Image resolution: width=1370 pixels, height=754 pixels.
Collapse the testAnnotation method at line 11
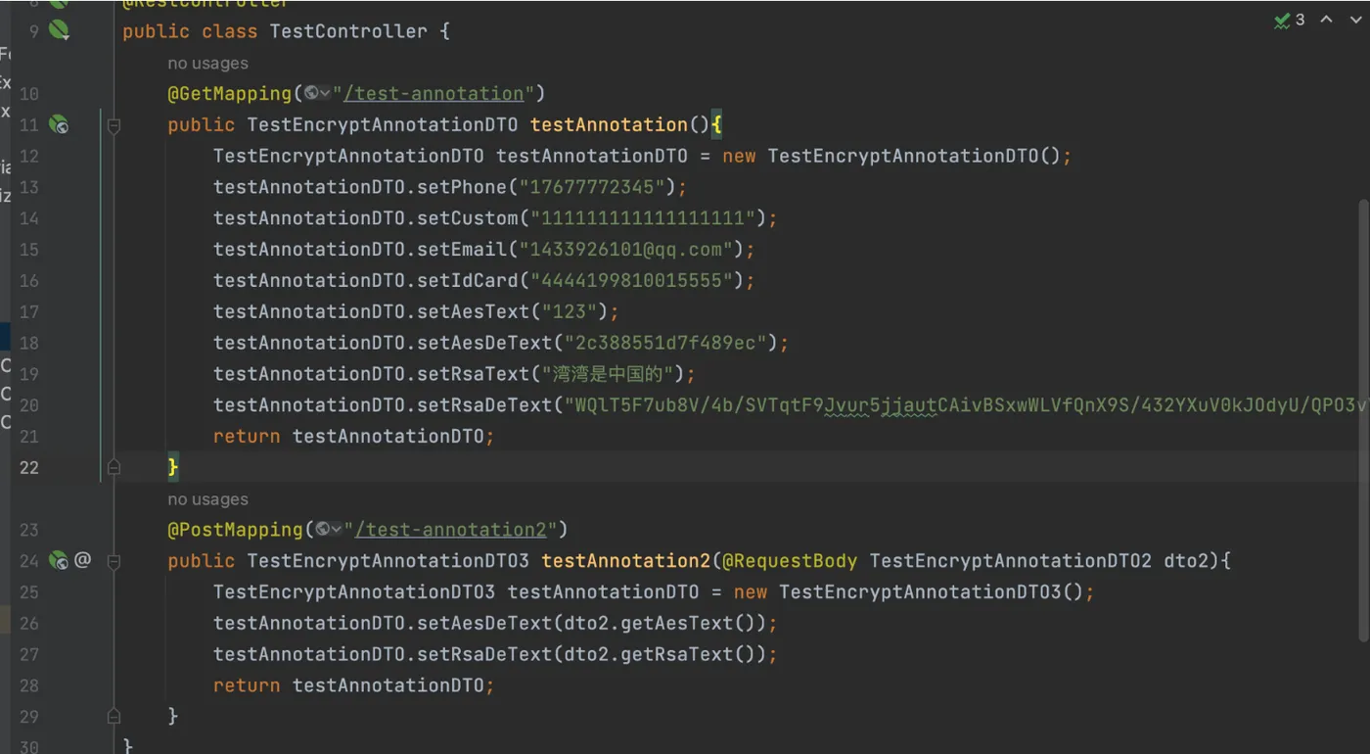tap(114, 125)
